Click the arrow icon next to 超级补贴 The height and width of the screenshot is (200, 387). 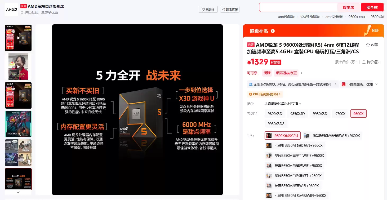pyautogui.click(x=273, y=31)
